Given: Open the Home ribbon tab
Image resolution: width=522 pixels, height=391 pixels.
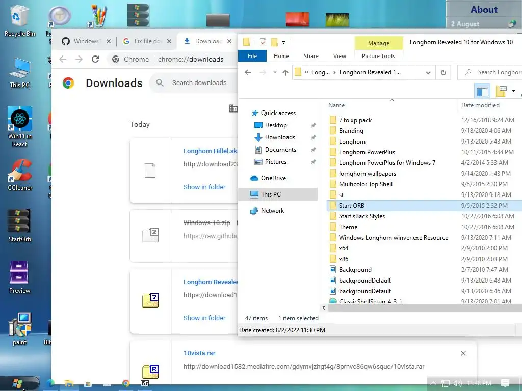Looking at the screenshot, I should tap(281, 56).
